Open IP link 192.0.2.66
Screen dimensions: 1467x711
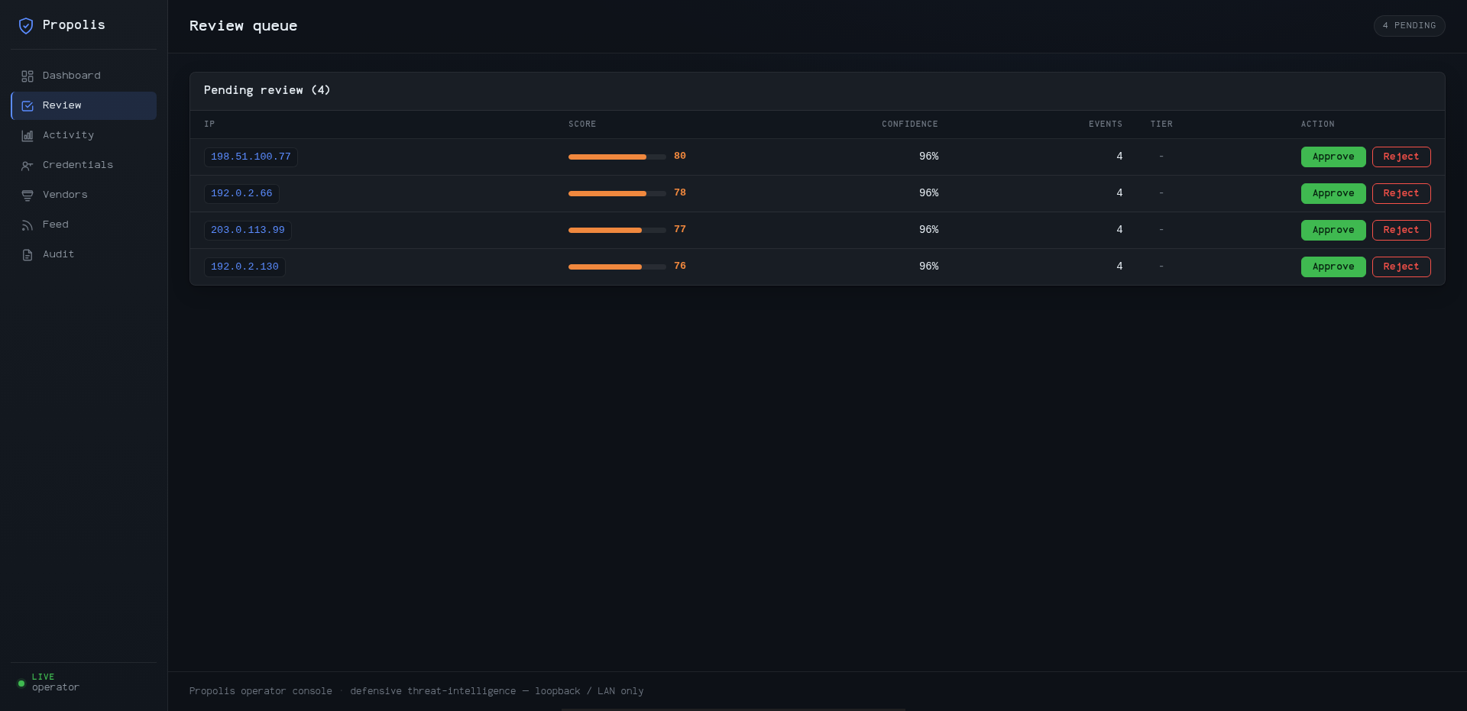[241, 193]
